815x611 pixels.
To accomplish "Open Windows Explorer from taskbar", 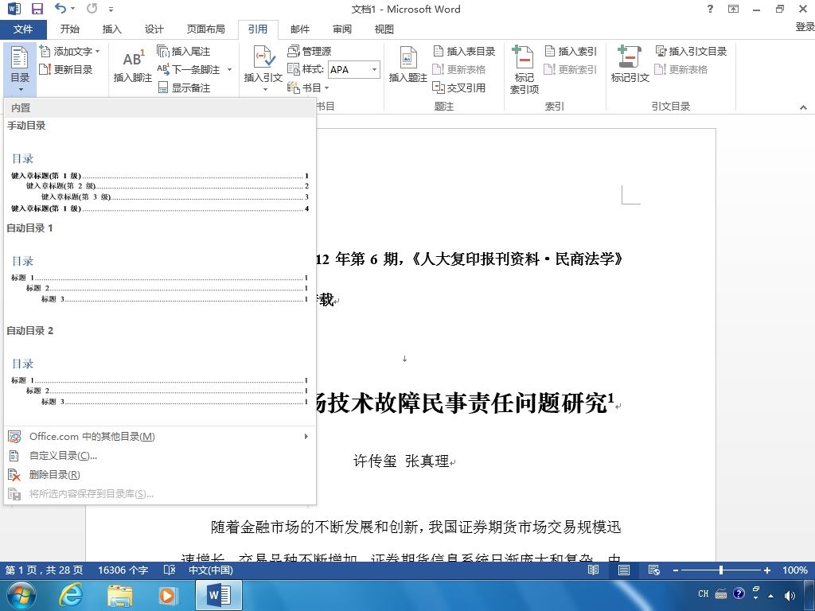I will pyautogui.click(x=119, y=595).
